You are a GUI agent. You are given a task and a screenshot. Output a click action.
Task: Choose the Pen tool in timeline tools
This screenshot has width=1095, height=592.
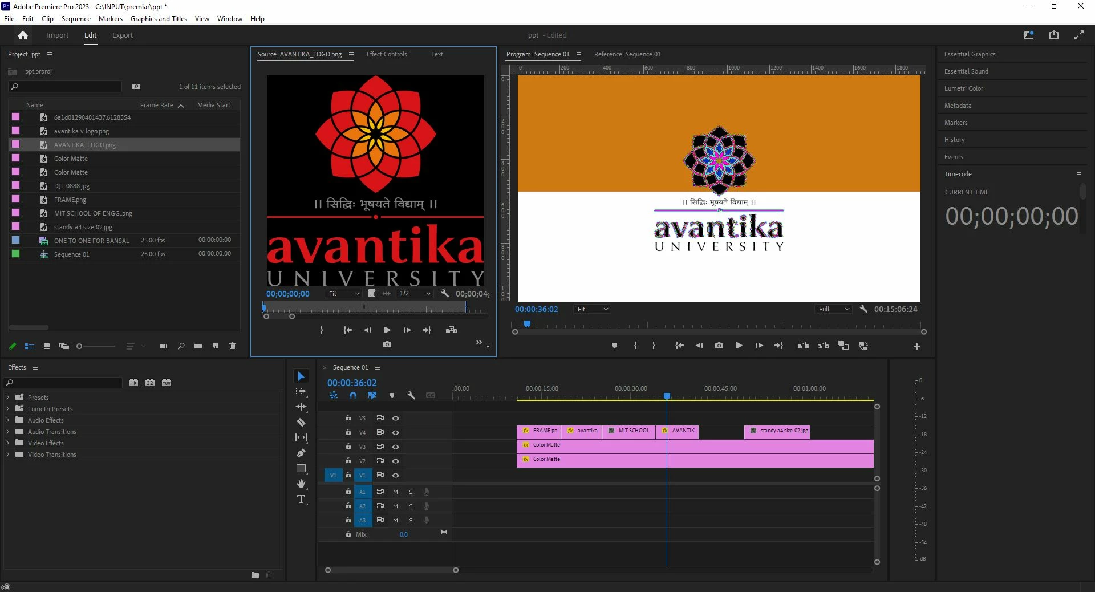[301, 453]
